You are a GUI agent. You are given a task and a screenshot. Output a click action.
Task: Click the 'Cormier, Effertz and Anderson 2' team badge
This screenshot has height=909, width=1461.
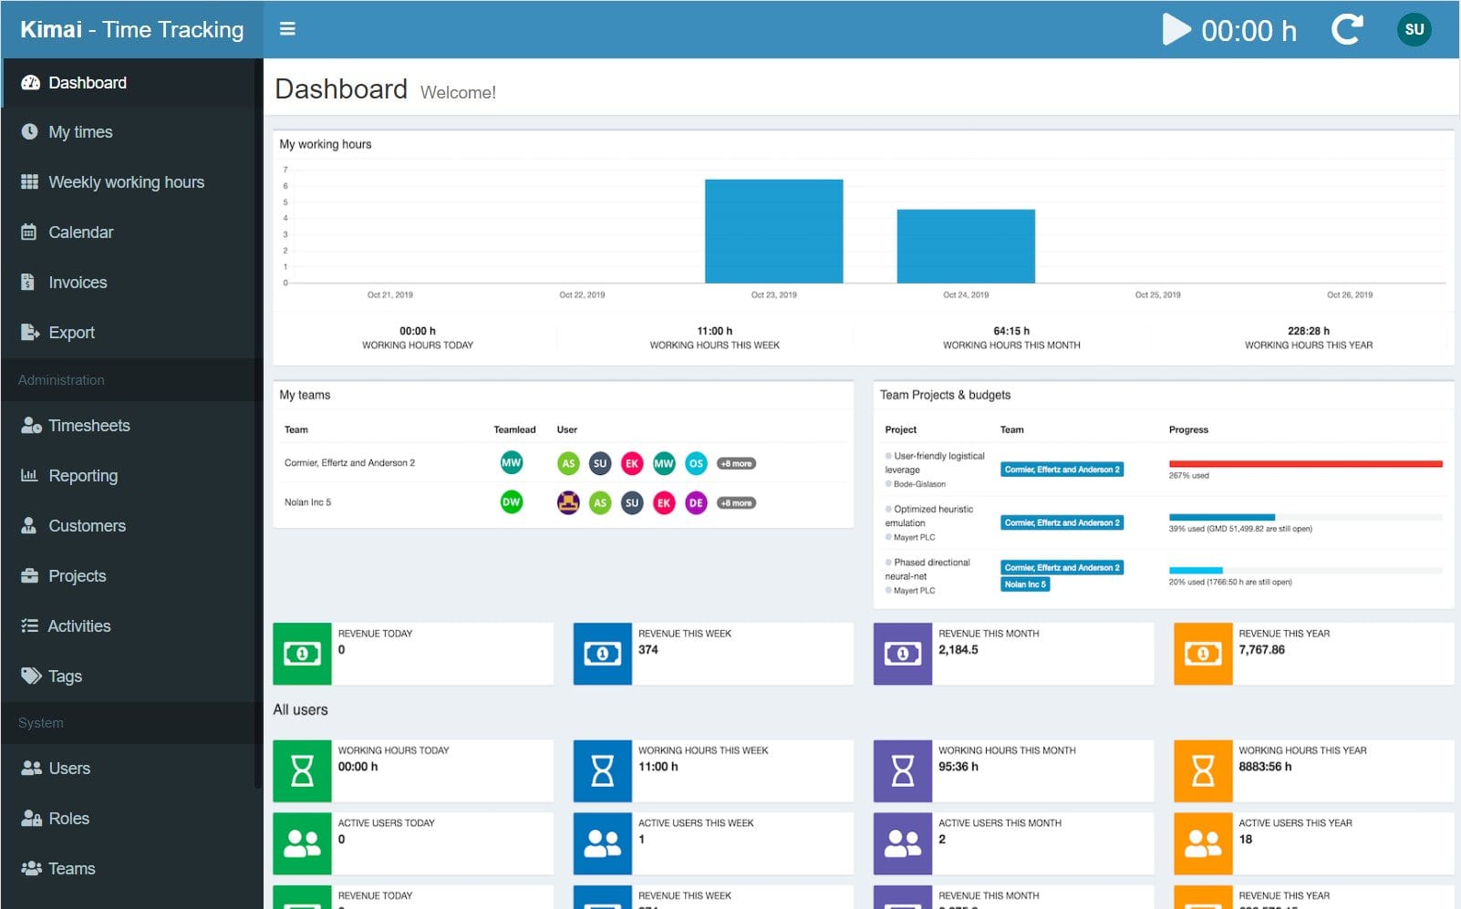[x=1062, y=470]
